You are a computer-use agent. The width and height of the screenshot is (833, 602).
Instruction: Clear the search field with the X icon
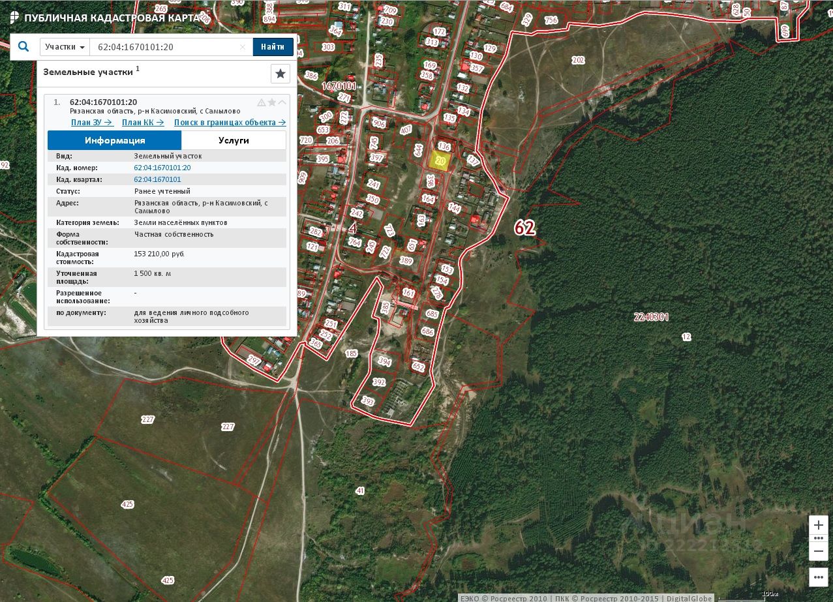[x=243, y=47]
